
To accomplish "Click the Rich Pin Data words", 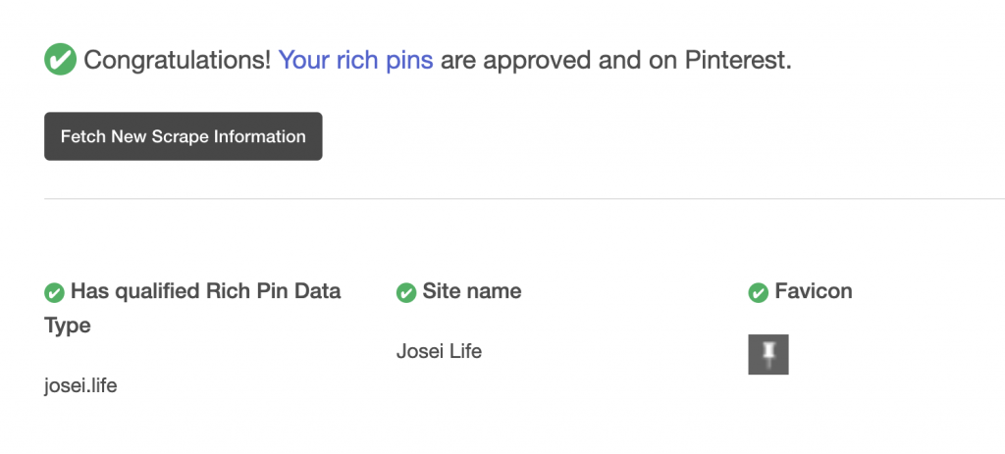I will click(x=273, y=291).
